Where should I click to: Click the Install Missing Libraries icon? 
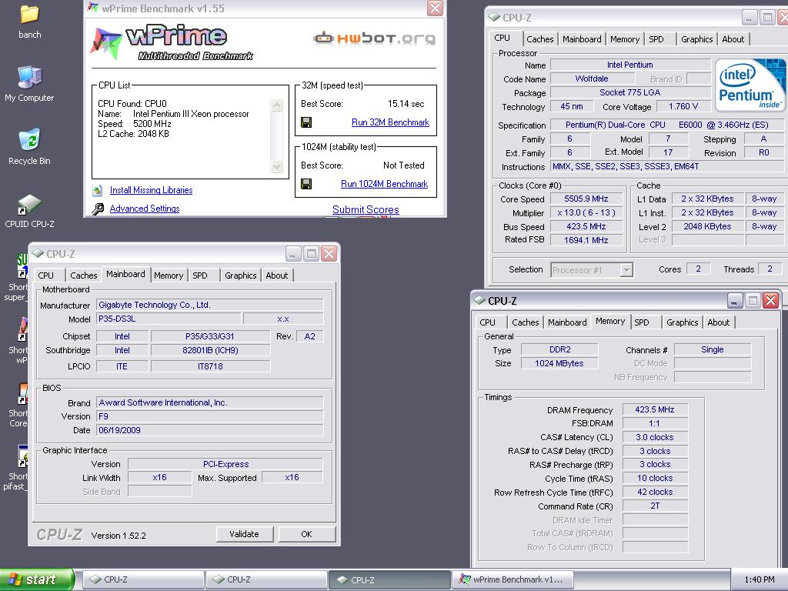[98, 191]
